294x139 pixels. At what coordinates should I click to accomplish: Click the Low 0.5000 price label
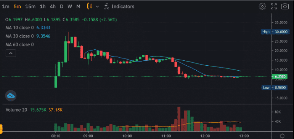pyautogui.click(x=274, y=88)
